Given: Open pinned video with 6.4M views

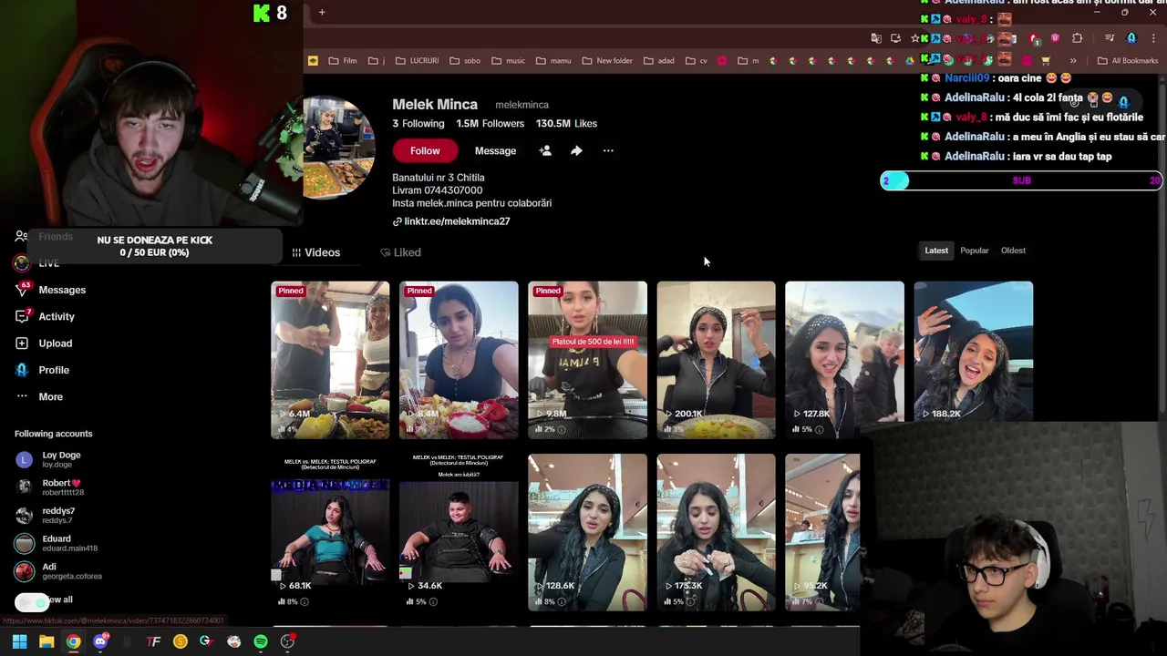Looking at the screenshot, I should [330, 360].
